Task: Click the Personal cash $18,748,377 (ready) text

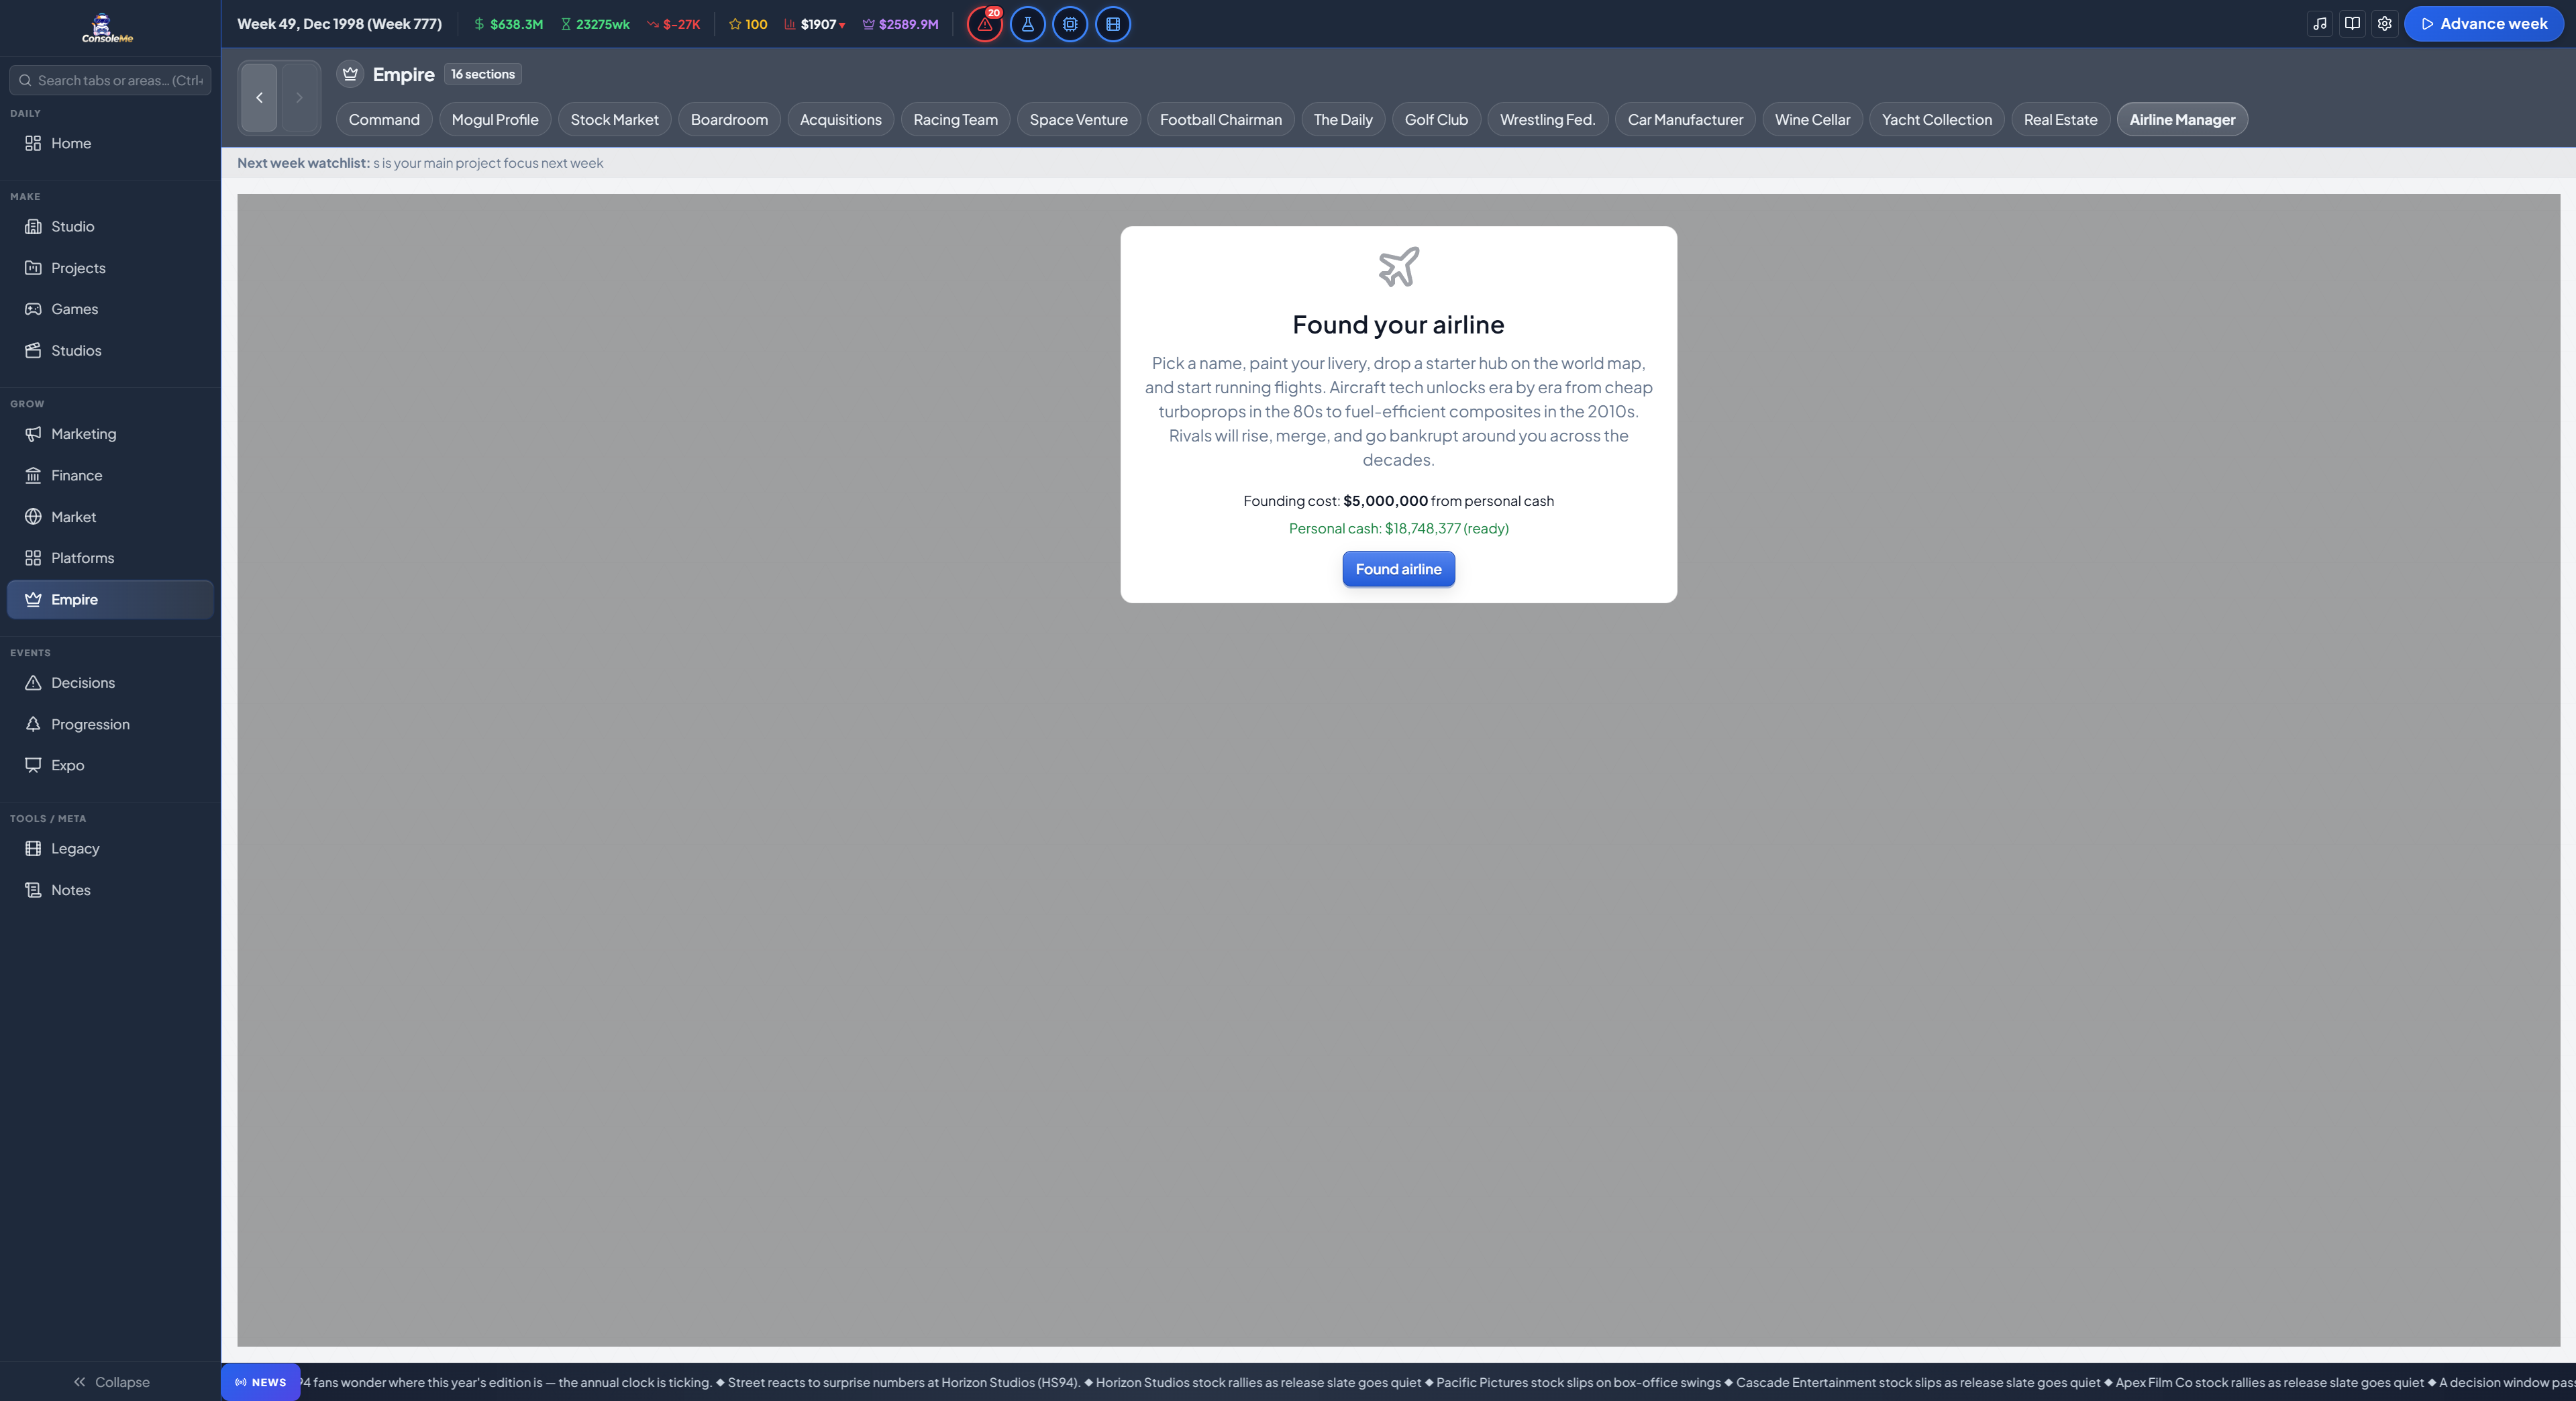Action: pyautogui.click(x=1398, y=528)
